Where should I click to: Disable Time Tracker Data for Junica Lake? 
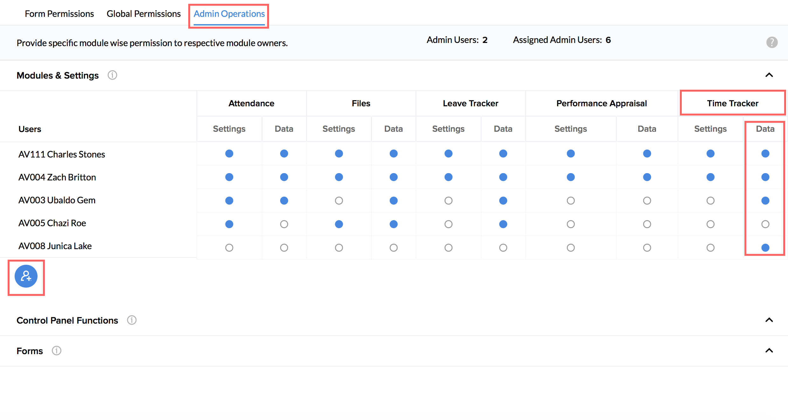click(x=765, y=248)
